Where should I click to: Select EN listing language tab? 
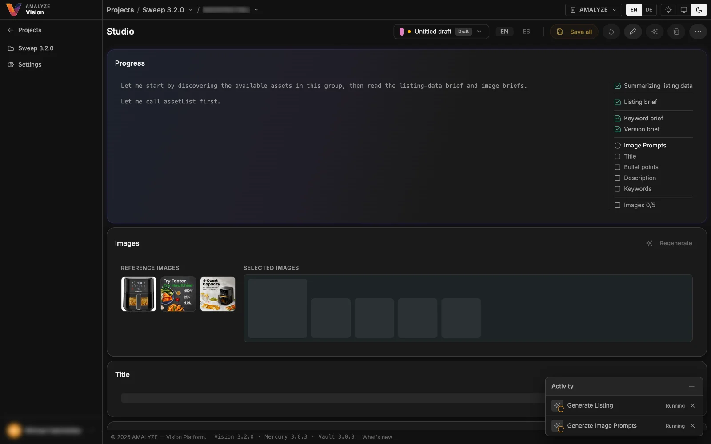tap(504, 32)
